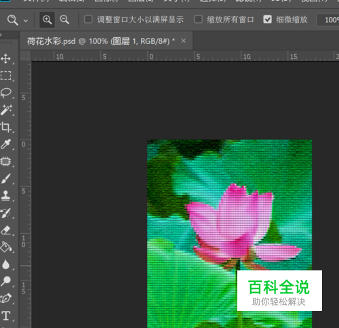Select the Blur tool
Viewport: 339px width, 328px height.
point(6,264)
